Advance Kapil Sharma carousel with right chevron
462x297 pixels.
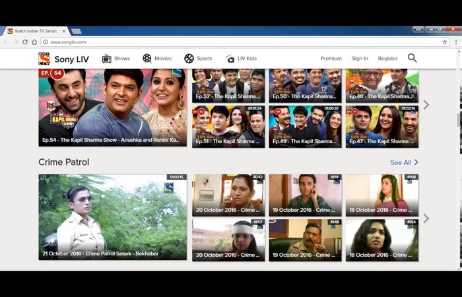click(426, 104)
